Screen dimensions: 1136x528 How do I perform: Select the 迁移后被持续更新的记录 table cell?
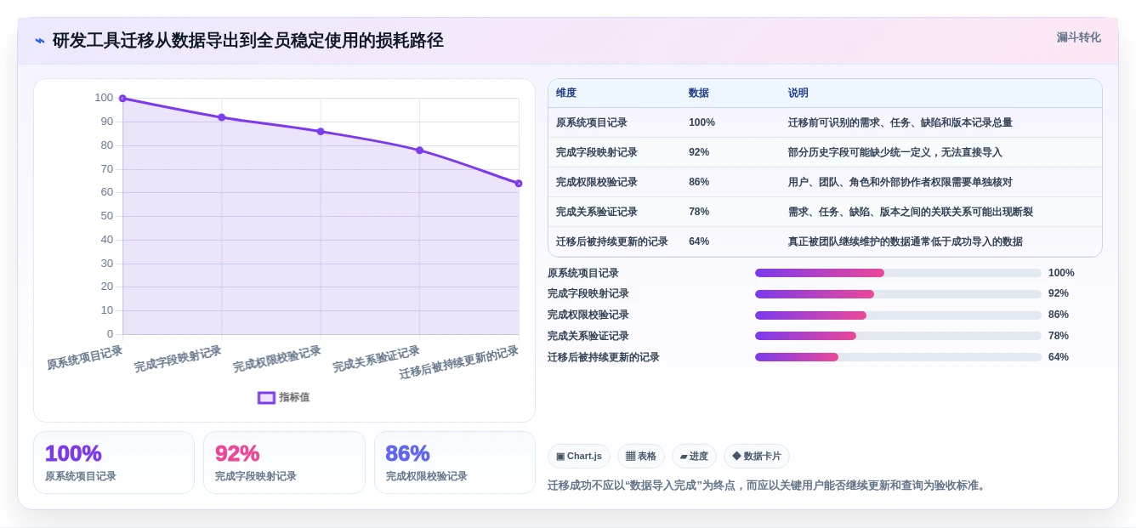tap(612, 241)
